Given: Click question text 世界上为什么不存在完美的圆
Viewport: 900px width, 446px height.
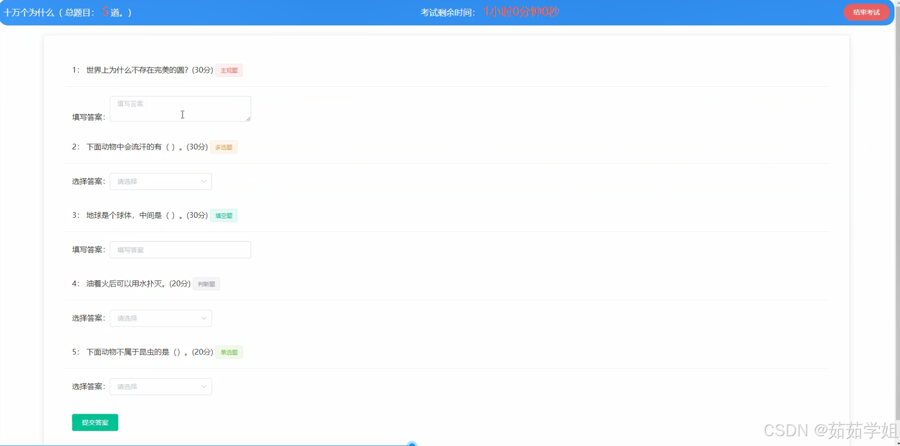Looking at the screenshot, I should click(x=137, y=70).
